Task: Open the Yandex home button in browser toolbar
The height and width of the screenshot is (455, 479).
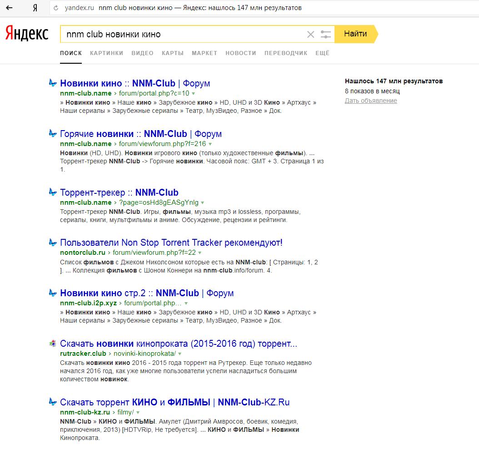Action: pyautogui.click(x=35, y=8)
